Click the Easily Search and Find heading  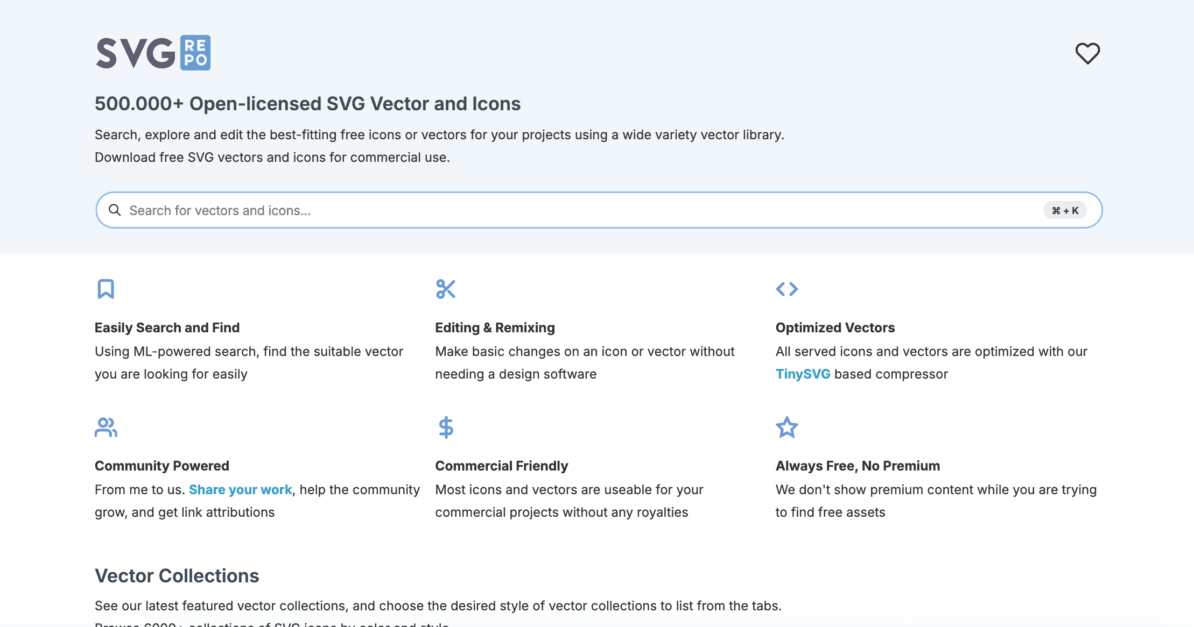pos(167,327)
